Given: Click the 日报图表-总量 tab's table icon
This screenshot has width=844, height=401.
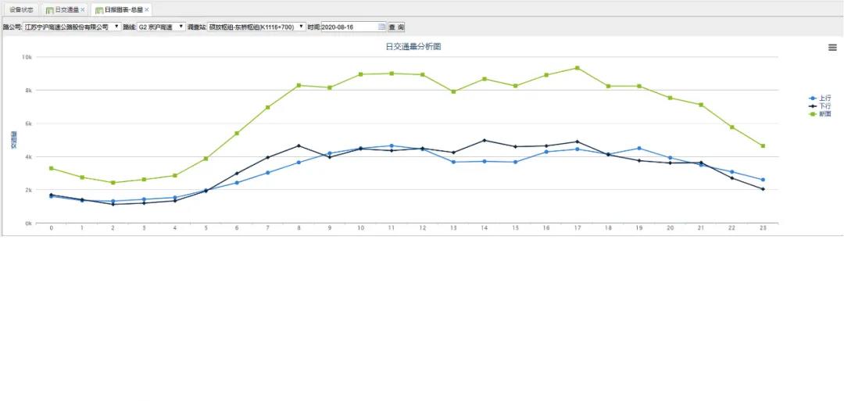Looking at the screenshot, I should (99, 10).
